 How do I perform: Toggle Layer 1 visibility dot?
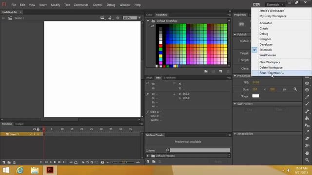pos(35,134)
